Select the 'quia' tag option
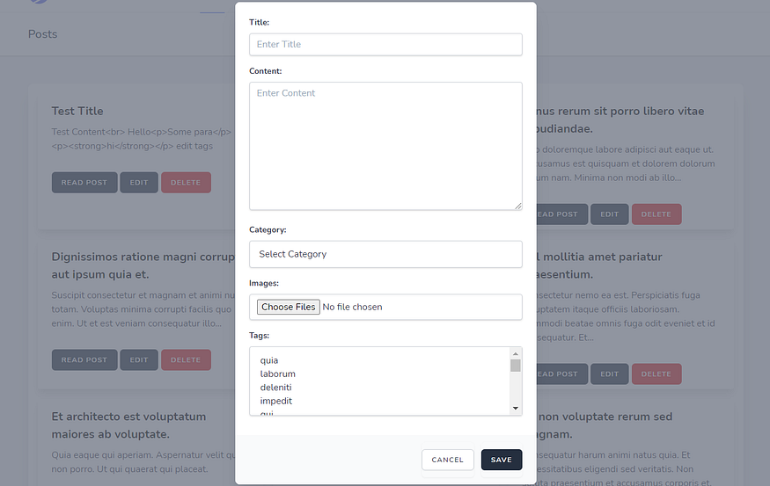This screenshot has width=770, height=486. click(269, 360)
